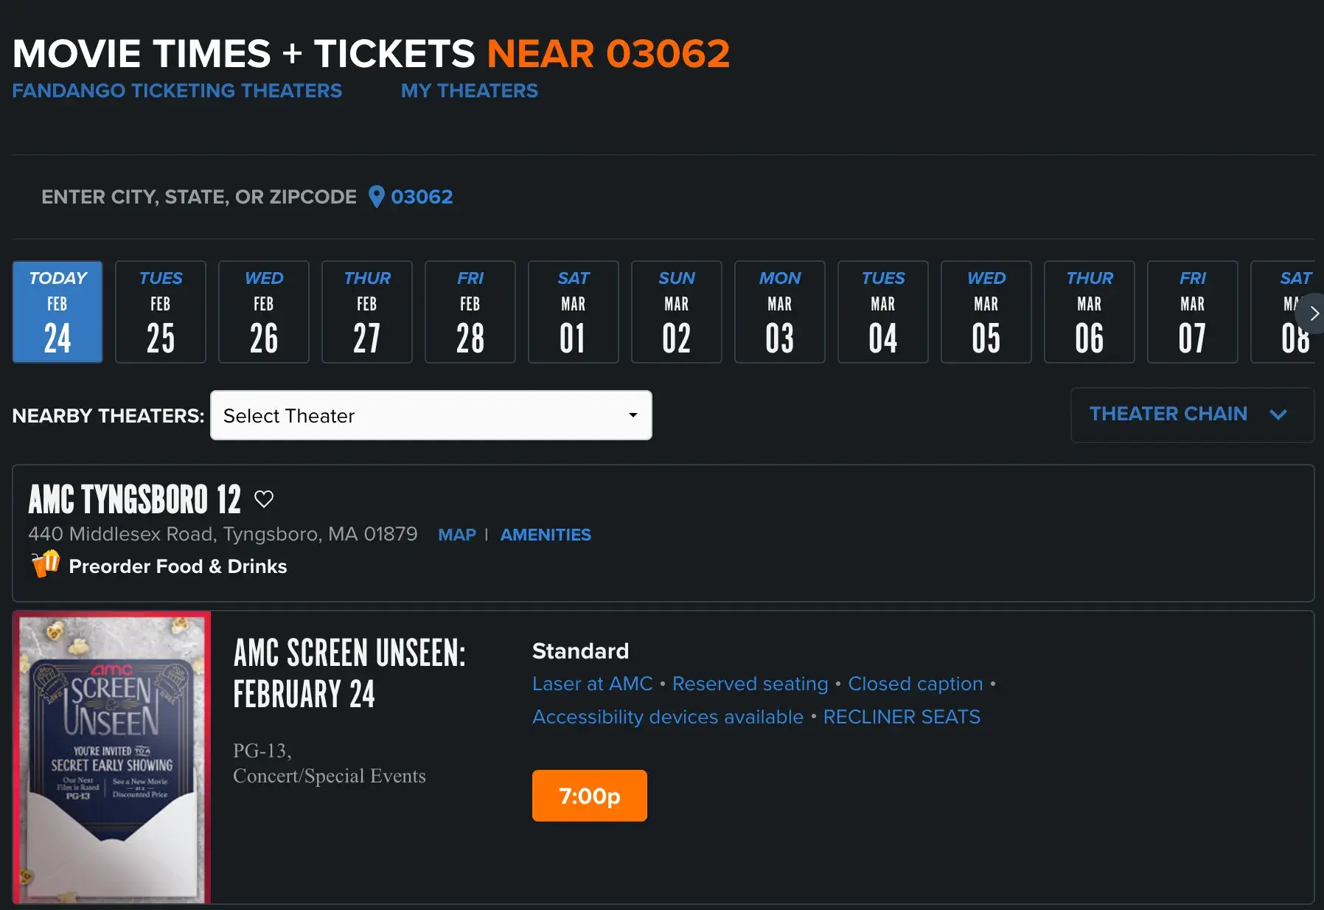1324x910 pixels.
Task: Open the Select Theater dropdown
Action: click(x=431, y=415)
